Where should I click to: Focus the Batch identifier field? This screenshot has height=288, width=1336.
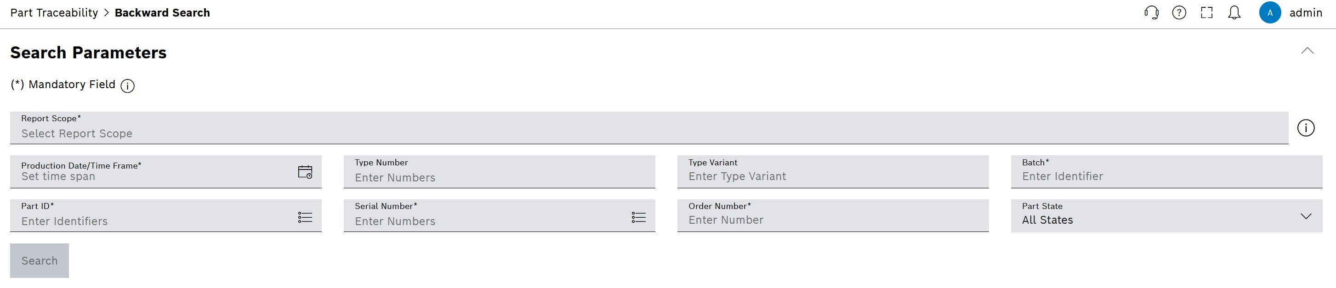click(1166, 171)
